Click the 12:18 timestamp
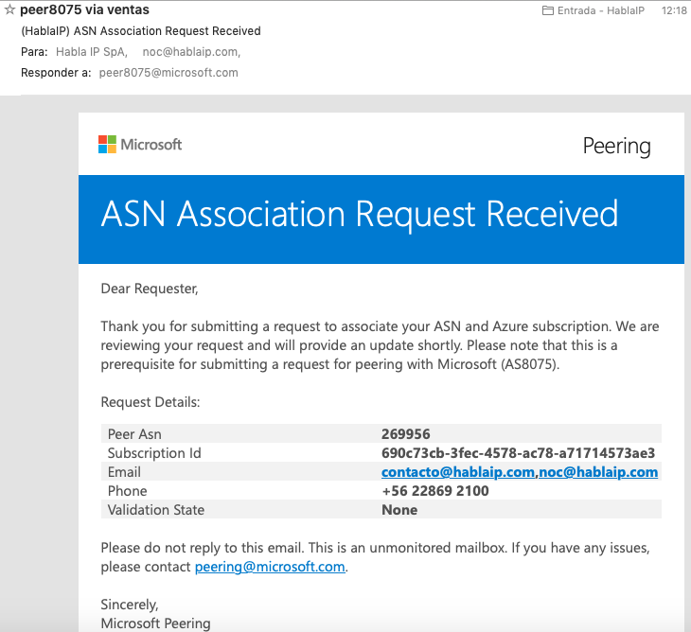Screen dimensions: 691x632 point(674,10)
